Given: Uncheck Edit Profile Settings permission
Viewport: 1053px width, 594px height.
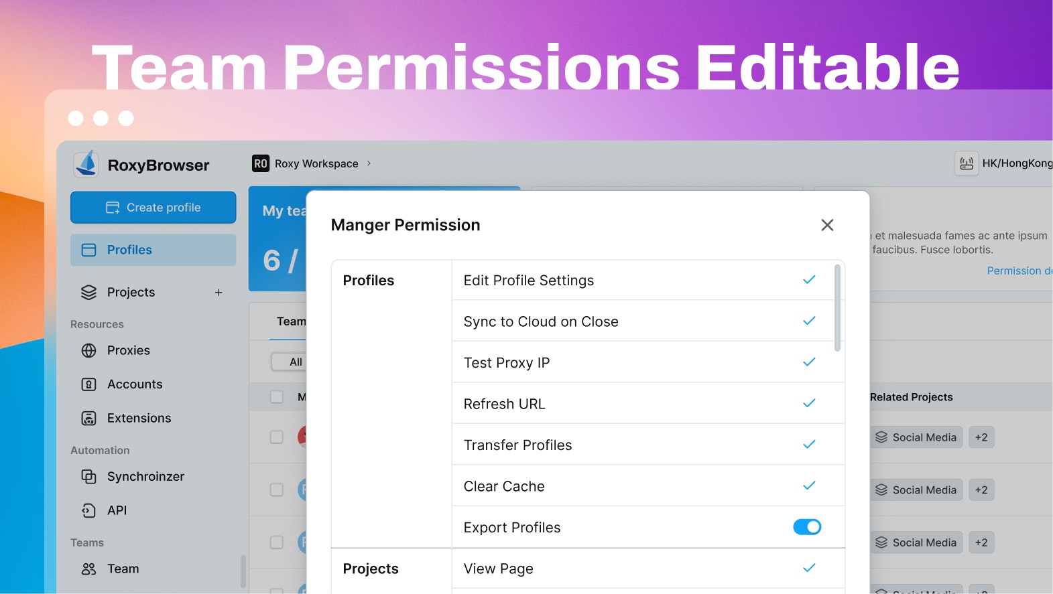Looking at the screenshot, I should pos(809,280).
